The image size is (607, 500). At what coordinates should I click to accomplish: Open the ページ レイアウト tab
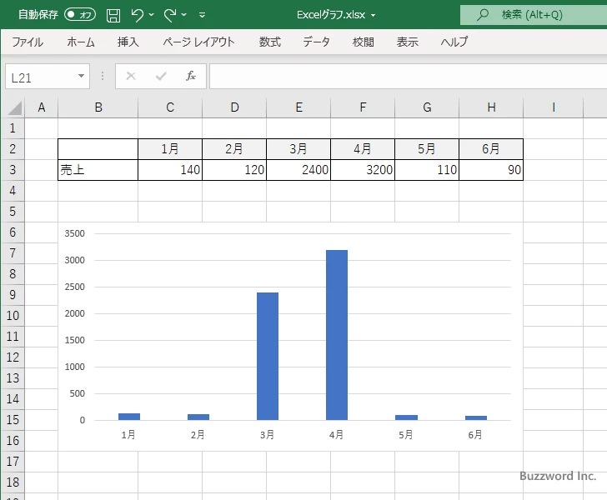pos(198,42)
